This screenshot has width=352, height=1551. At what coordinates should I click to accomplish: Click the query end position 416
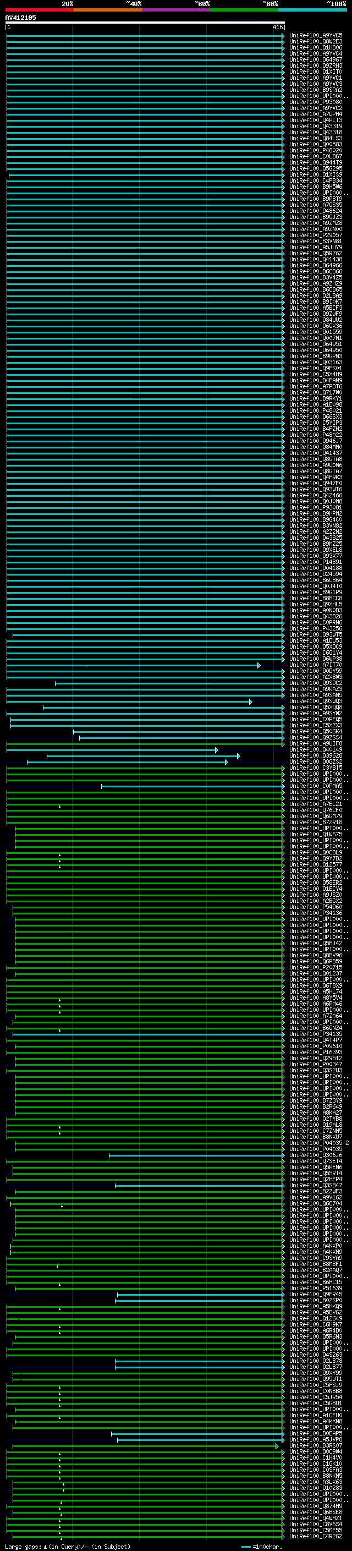click(x=277, y=27)
